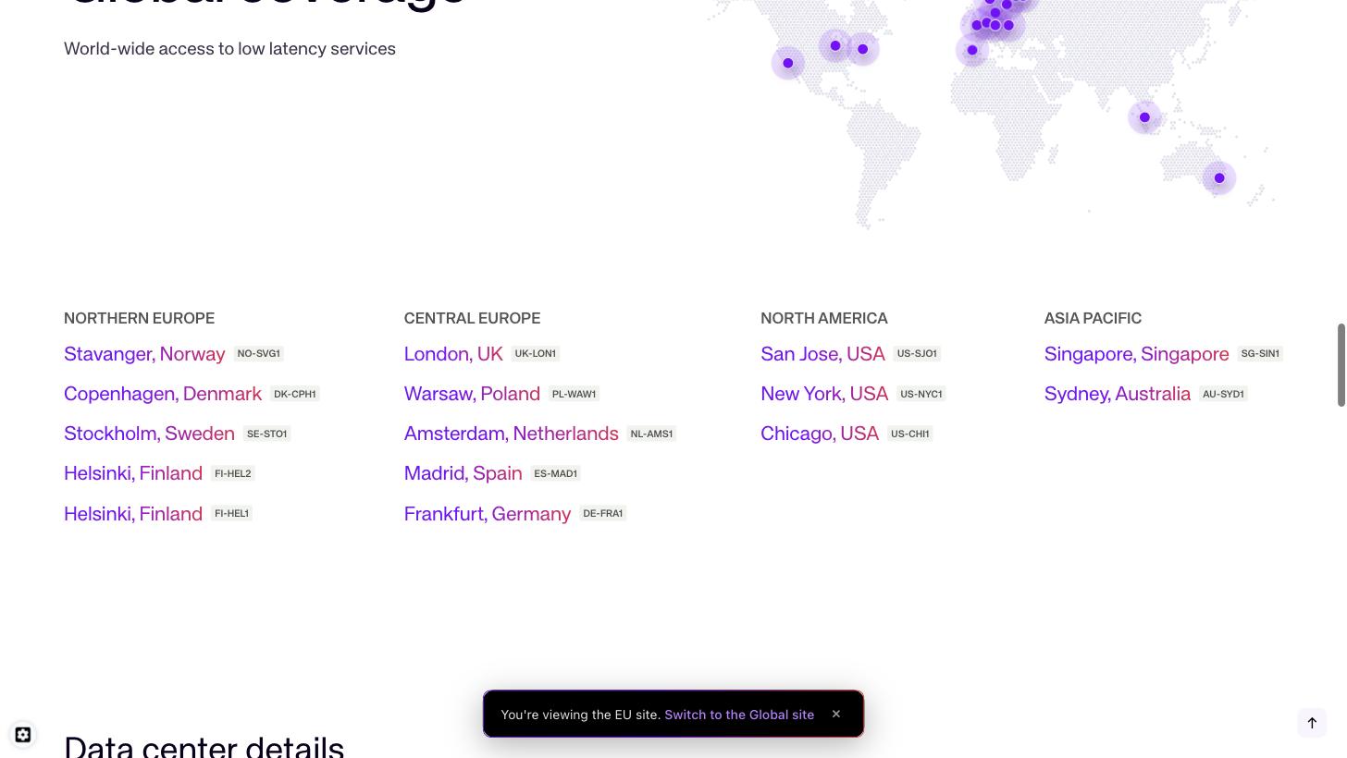
Task: Click the US-CHI1 code tag
Action: click(x=910, y=434)
